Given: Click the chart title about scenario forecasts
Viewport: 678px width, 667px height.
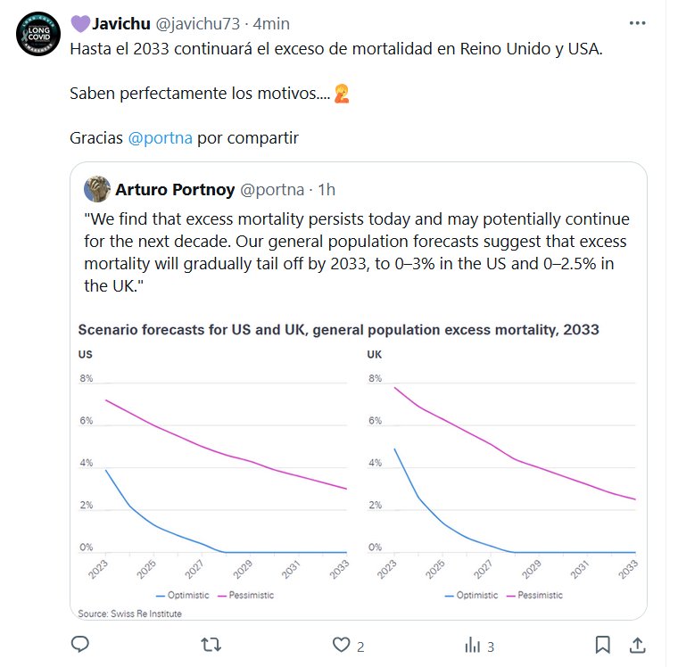Looking at the screenshot, I should point(338,329).
